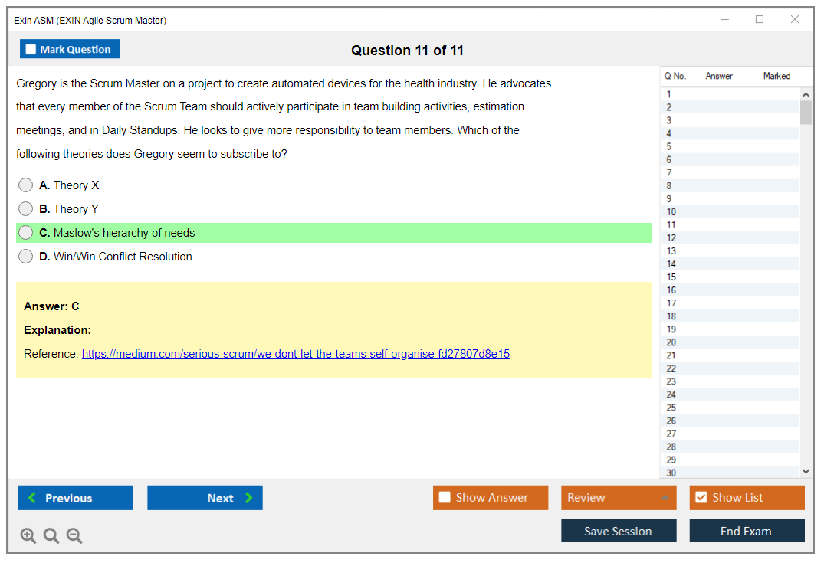The image size is (824, 563).
Task: Click the zoom in magnifier icon
Action: click(x=28, y=536)
